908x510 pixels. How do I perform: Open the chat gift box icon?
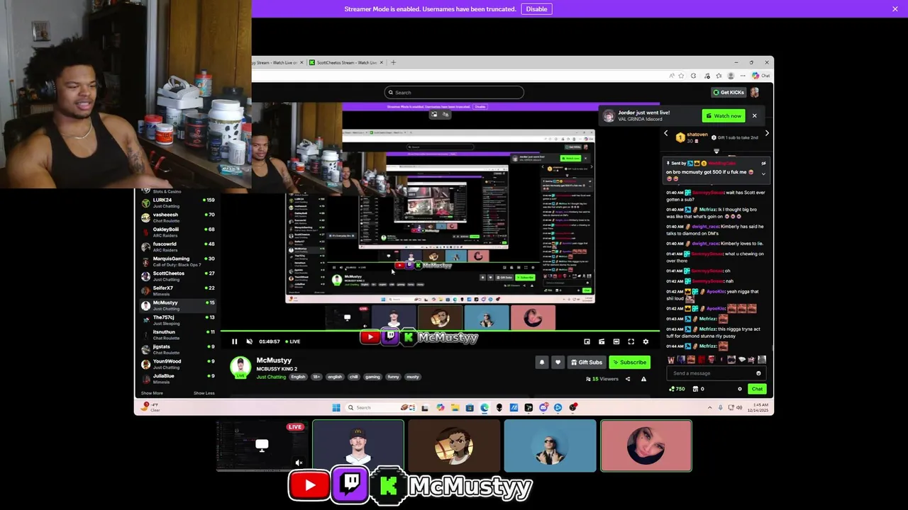(695, 389)
